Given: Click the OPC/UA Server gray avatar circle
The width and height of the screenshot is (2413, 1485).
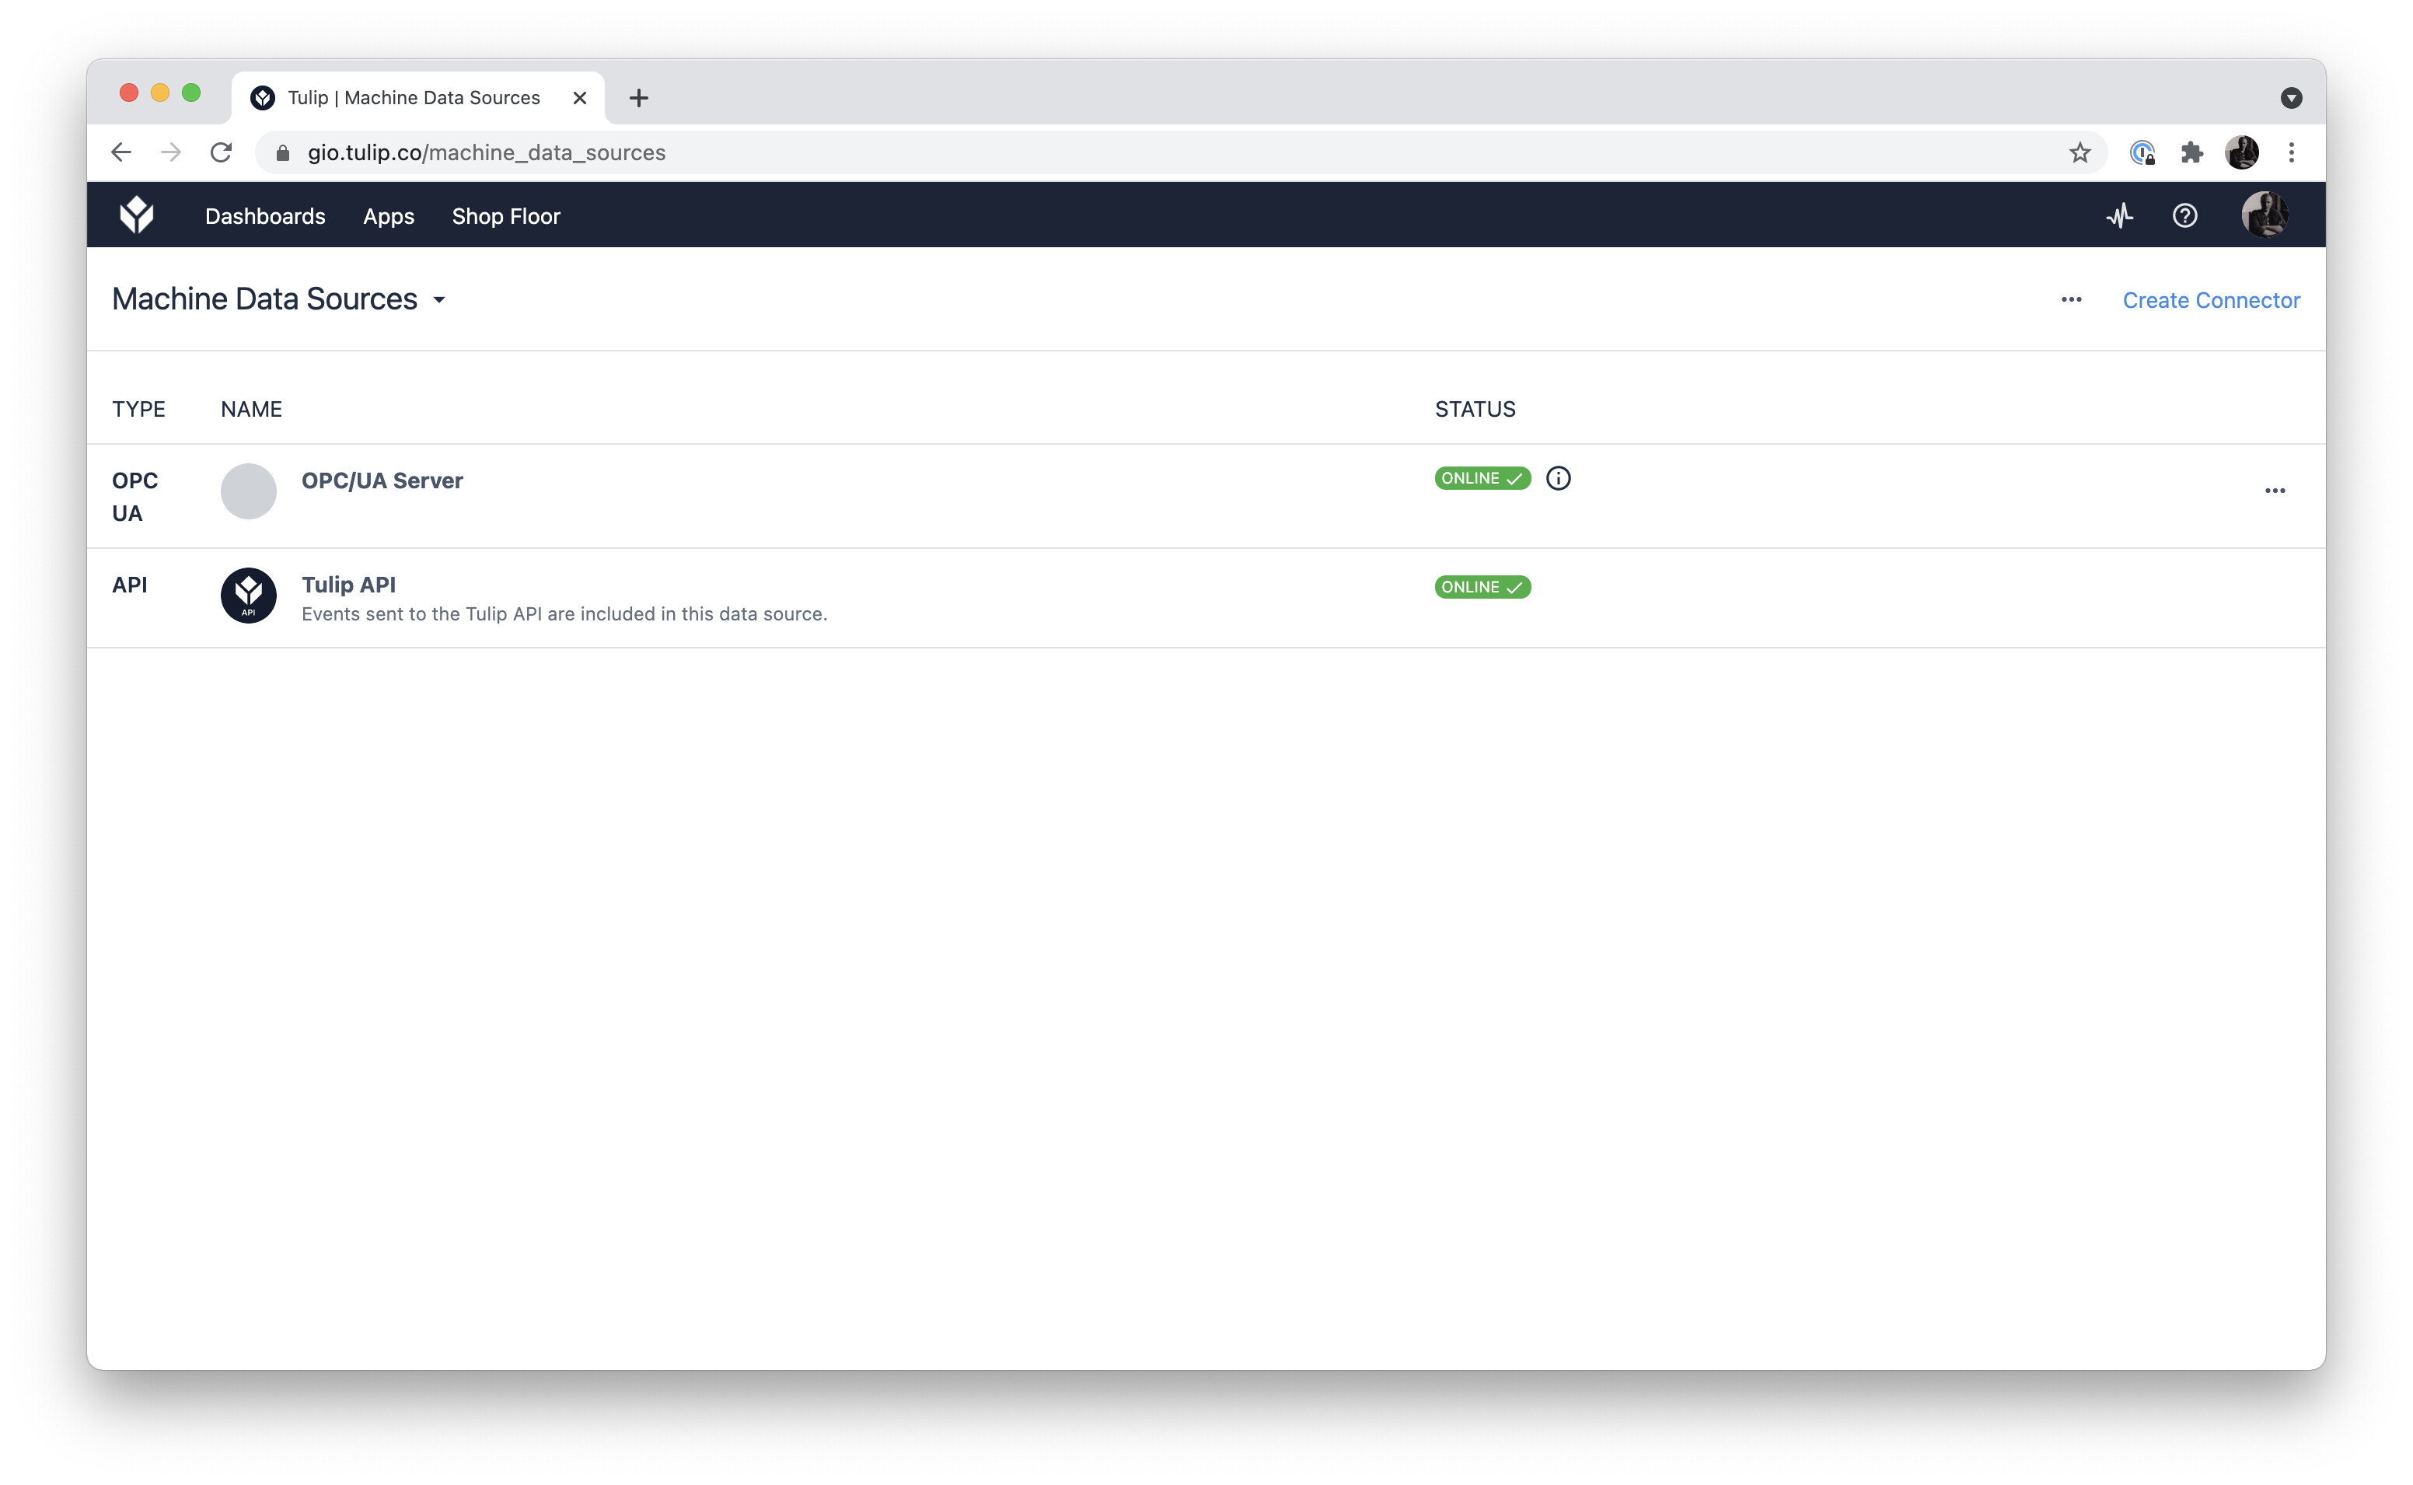Looking at the screenshot, I should coord(248,491).
